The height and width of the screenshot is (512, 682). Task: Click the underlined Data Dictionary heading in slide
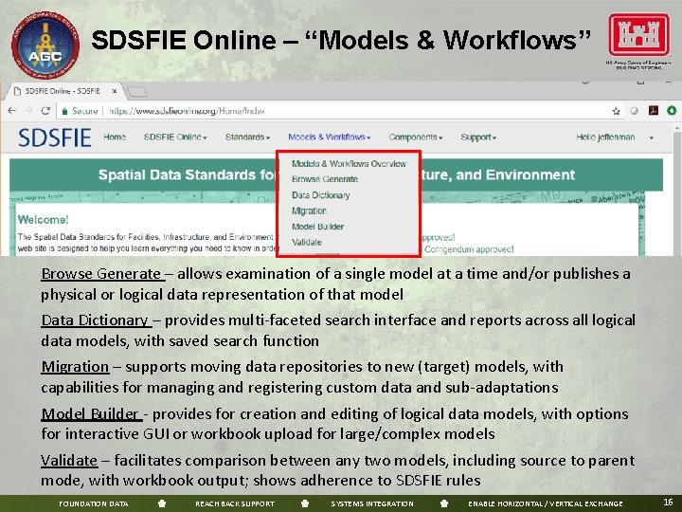coord(96,320)
